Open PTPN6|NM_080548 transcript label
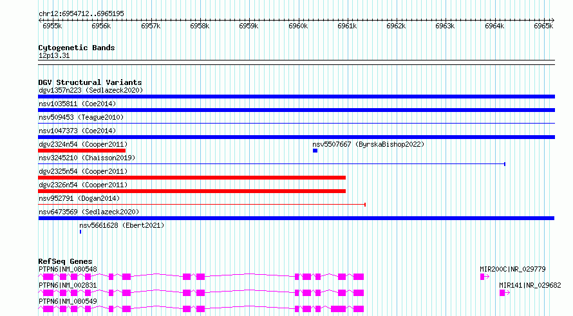 click(68, 269)
